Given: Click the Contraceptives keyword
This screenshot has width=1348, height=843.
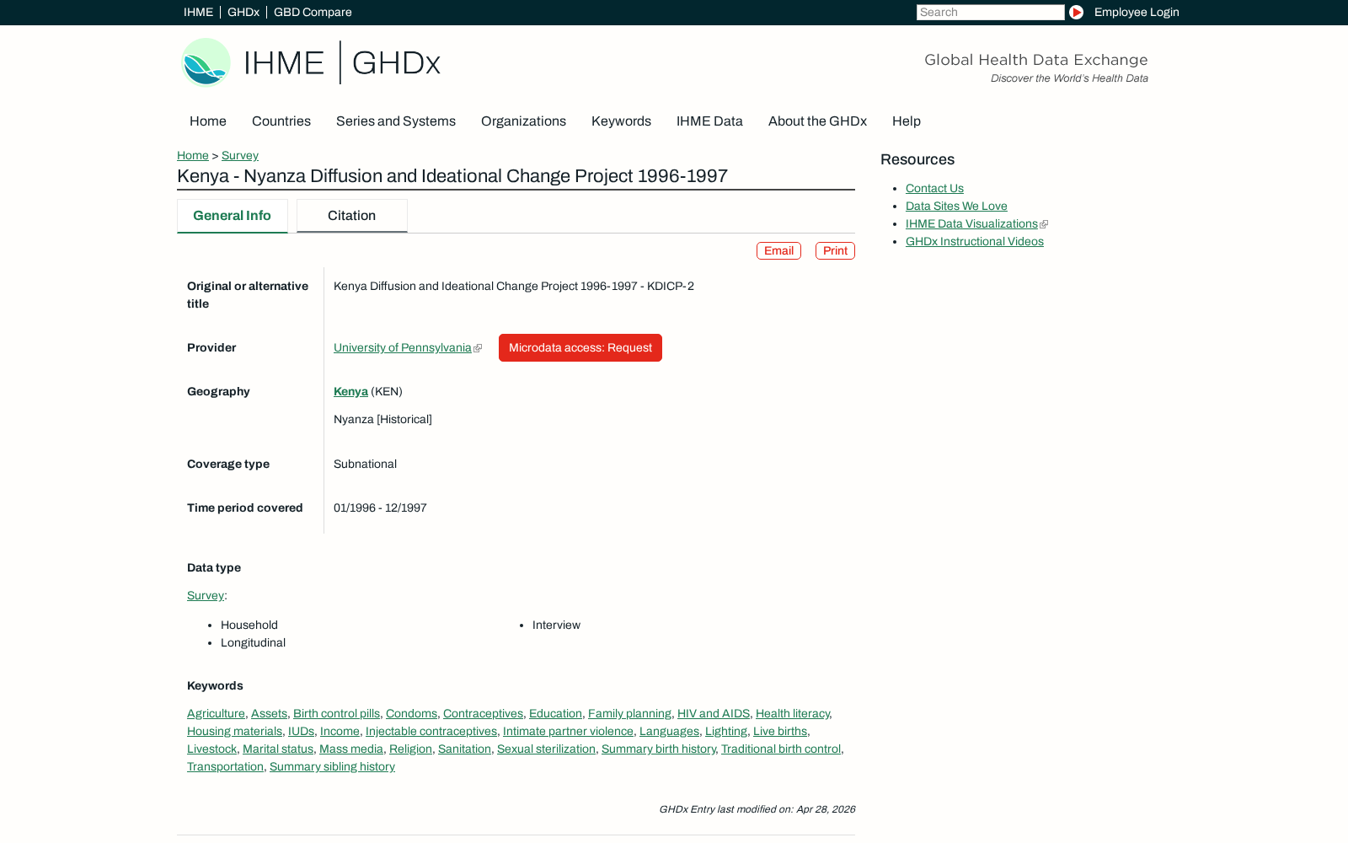Looking at the screenshot, I should tap(483, 713).
